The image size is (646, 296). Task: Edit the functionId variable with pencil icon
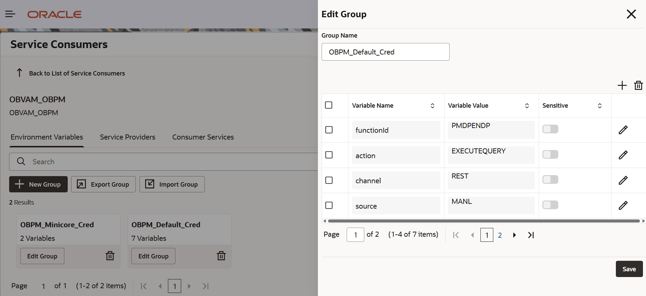pos(623,130)
